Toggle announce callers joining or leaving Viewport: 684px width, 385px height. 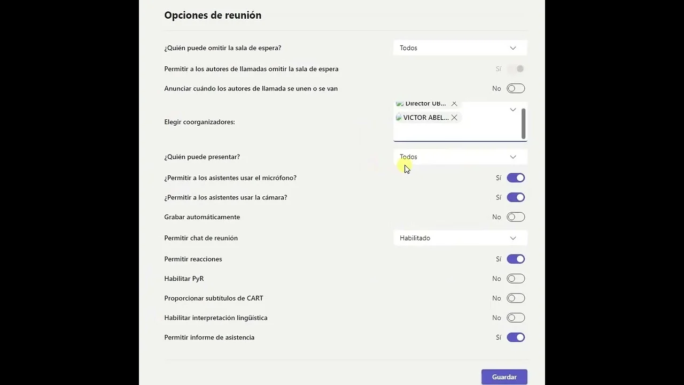click(x=516, y=89)
